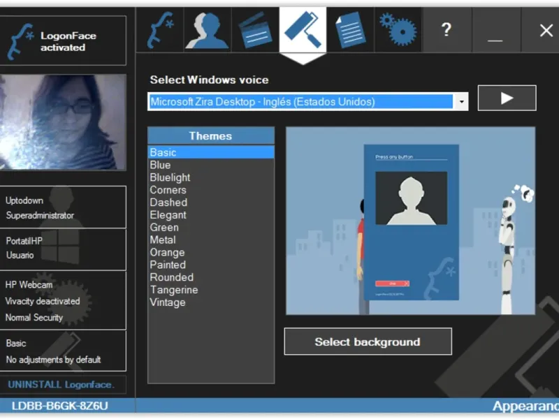Select the Elegant theme

211,215
